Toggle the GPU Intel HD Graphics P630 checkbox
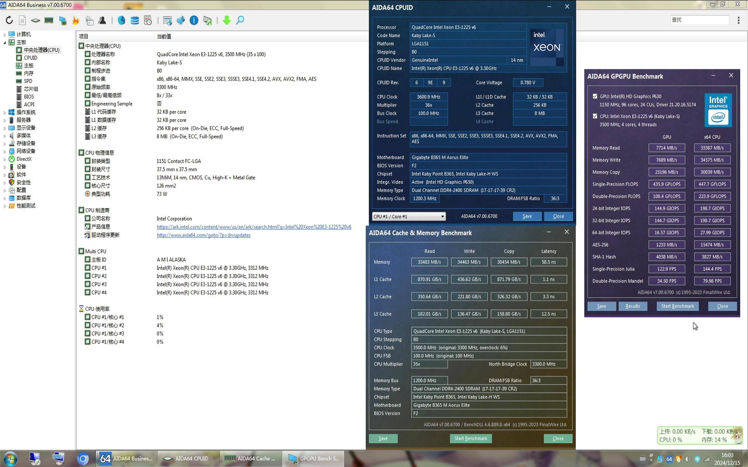Image resolution: width=748 pixels, height=467 pixels. tap(595, 96)
